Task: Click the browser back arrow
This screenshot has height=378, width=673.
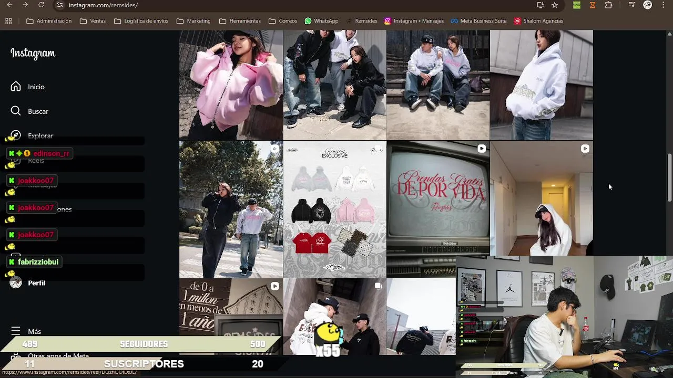Action: click(x=9, y=5)
